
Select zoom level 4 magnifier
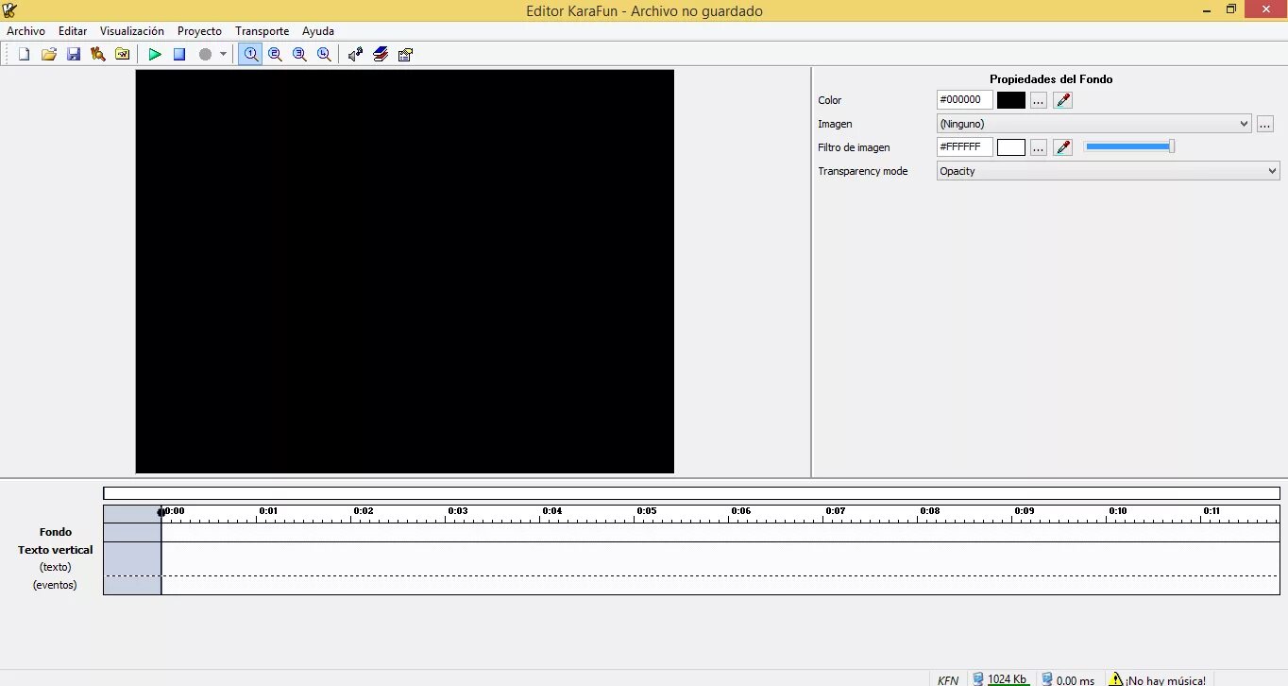click(x=324, y=55)
